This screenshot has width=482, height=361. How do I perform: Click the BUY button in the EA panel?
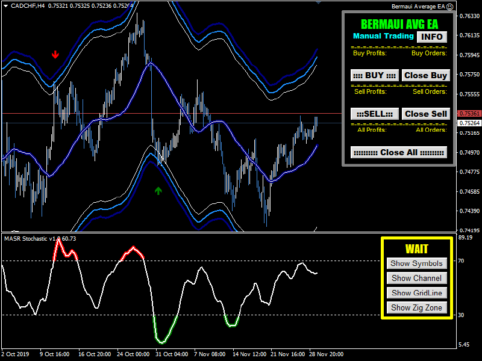(x=374, y=75)
